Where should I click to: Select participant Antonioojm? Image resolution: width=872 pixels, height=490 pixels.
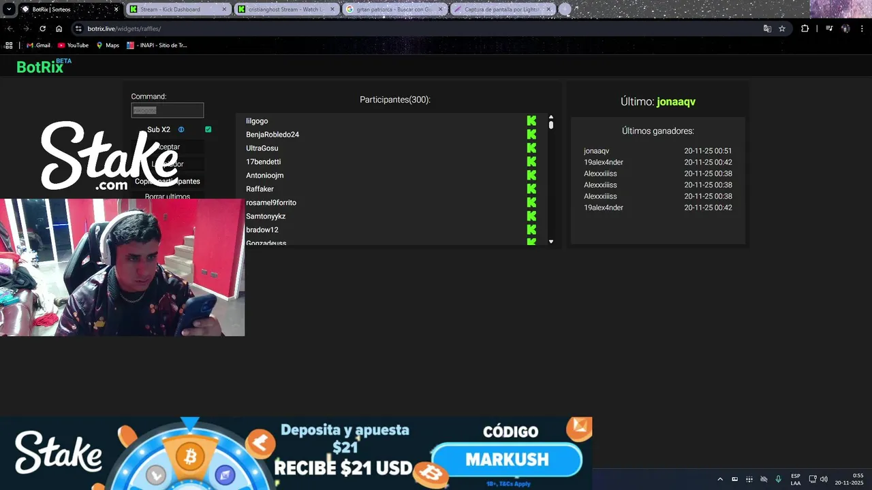click(x=264, y=176)
